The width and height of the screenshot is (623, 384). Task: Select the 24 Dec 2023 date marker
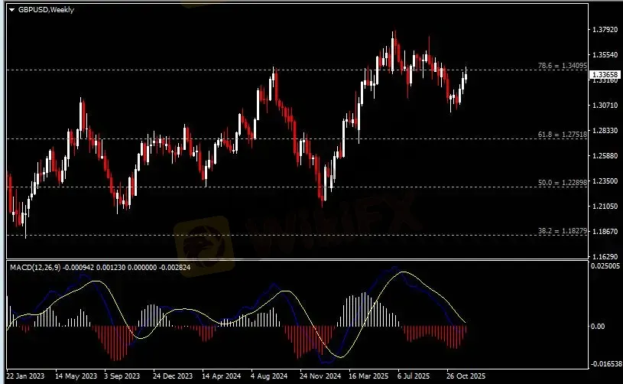tap(171, 376)
